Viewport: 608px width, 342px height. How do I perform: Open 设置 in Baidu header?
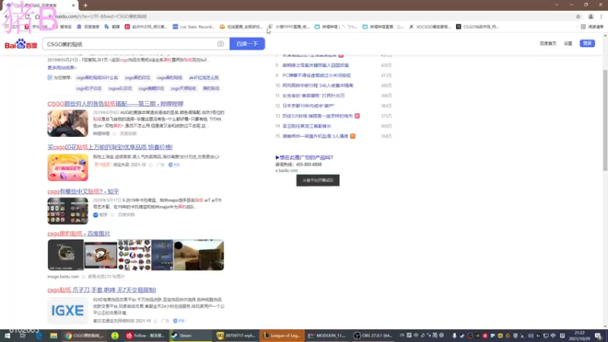(568, 43)
